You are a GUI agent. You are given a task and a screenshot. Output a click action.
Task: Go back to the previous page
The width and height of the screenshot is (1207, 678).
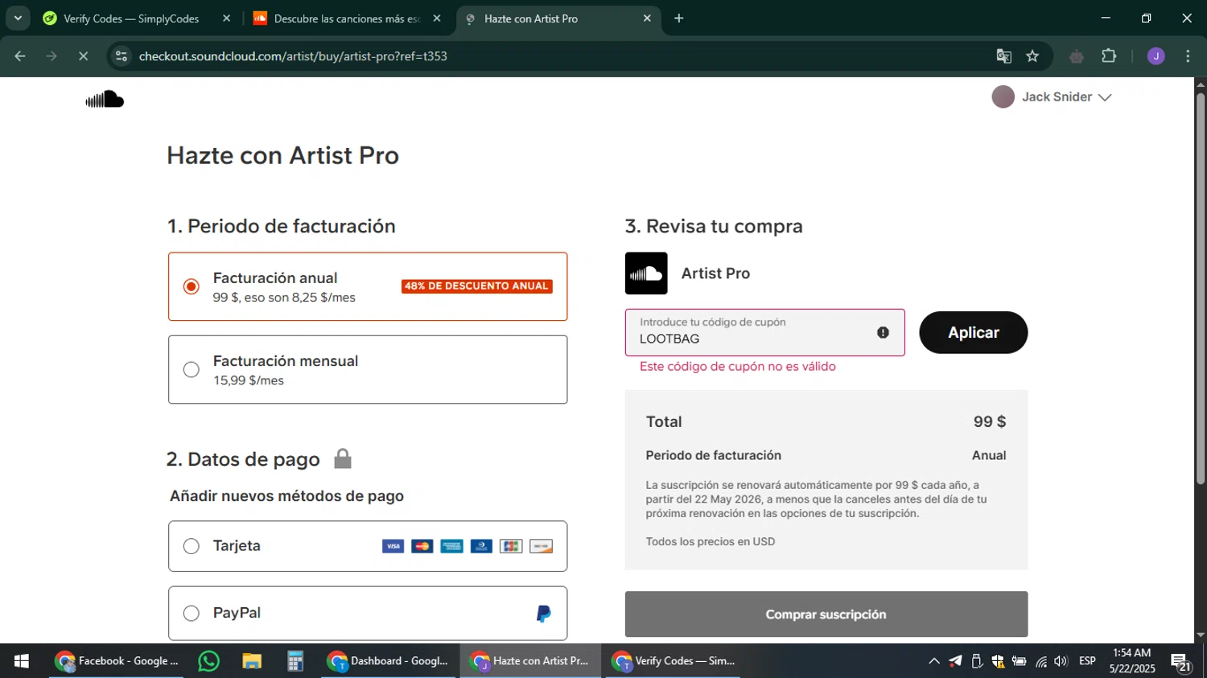20,56
